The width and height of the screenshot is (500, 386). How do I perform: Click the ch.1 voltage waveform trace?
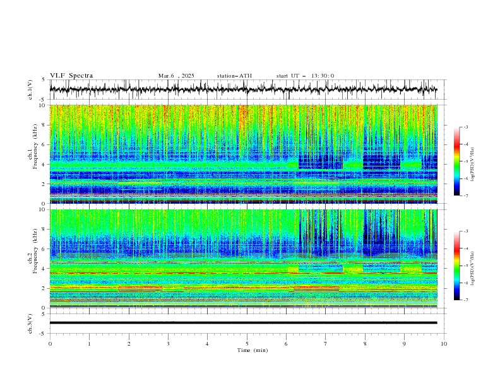243,89
